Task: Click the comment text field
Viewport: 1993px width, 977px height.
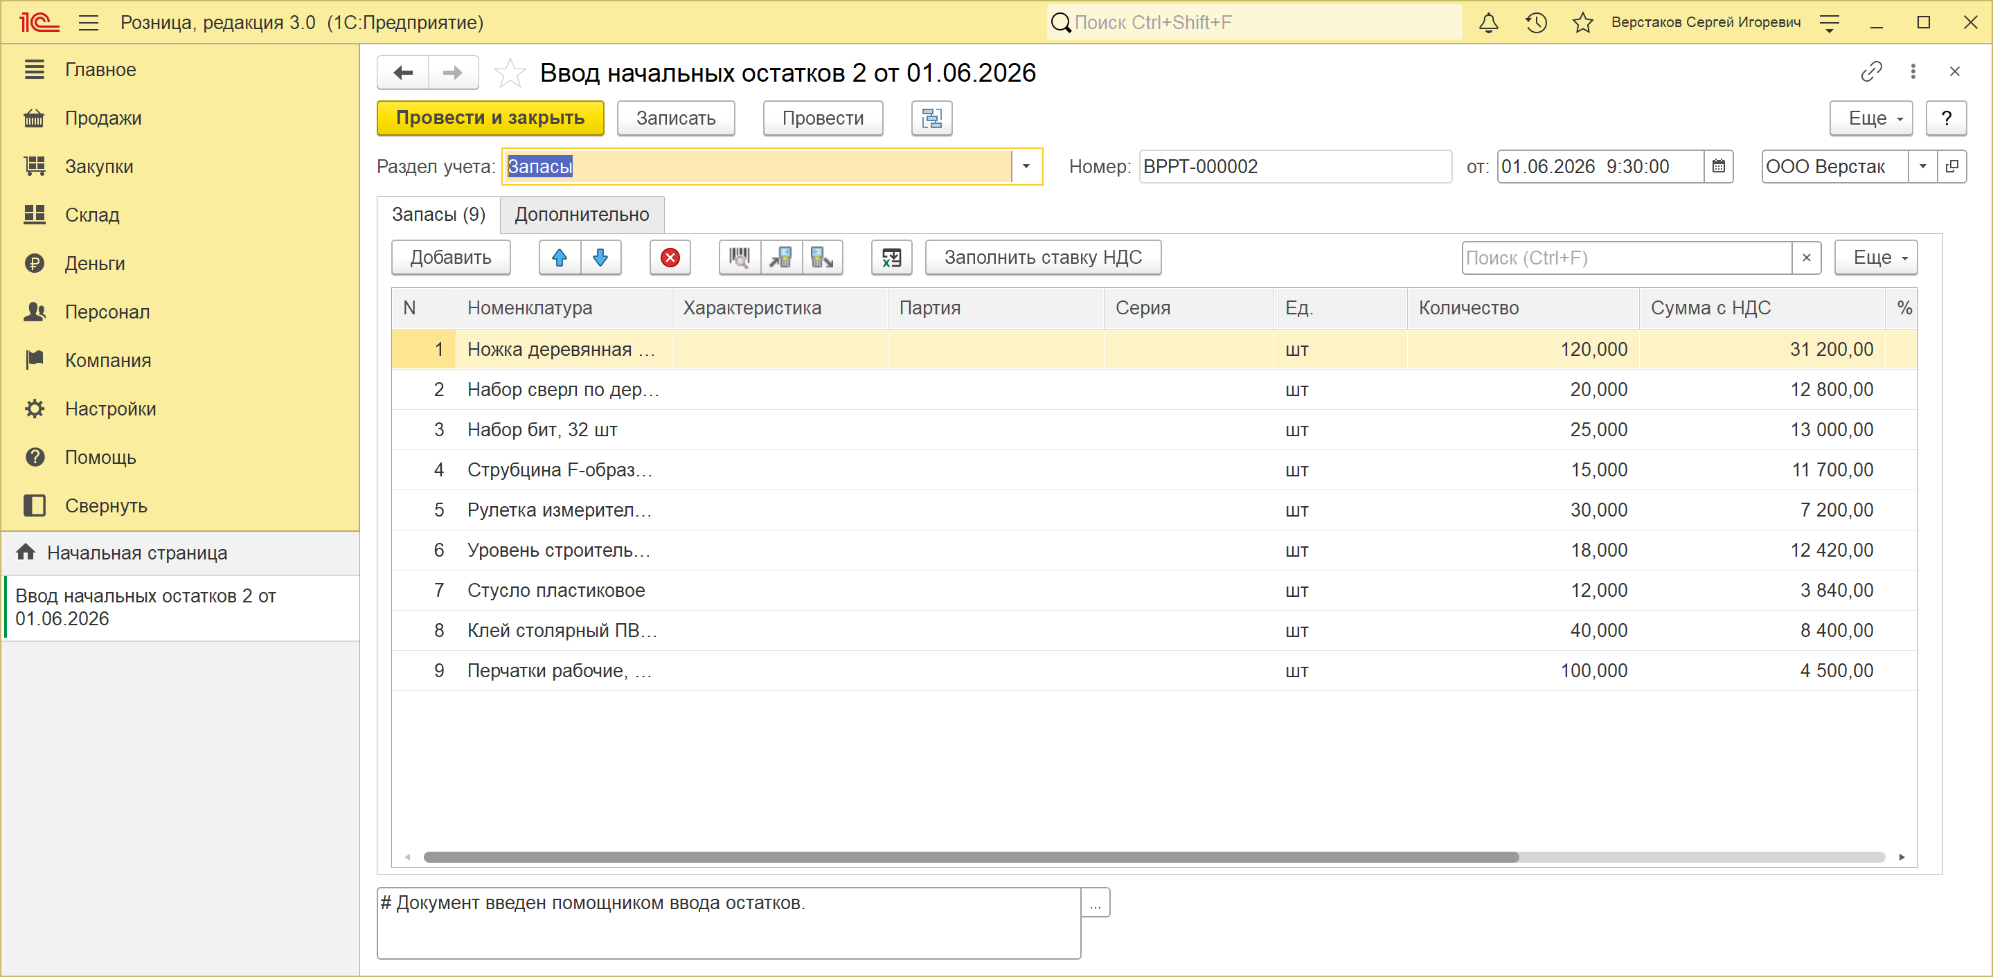Action: (728, 923)
